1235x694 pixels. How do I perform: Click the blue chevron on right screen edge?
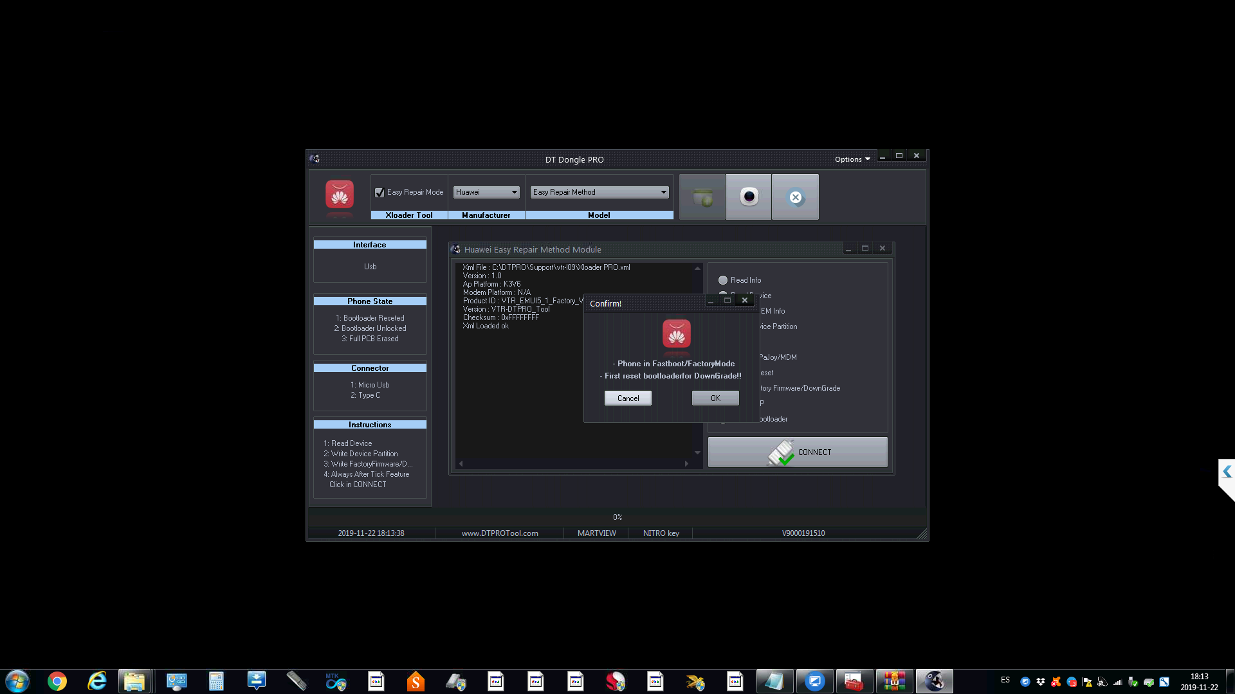click(1227, 472)
